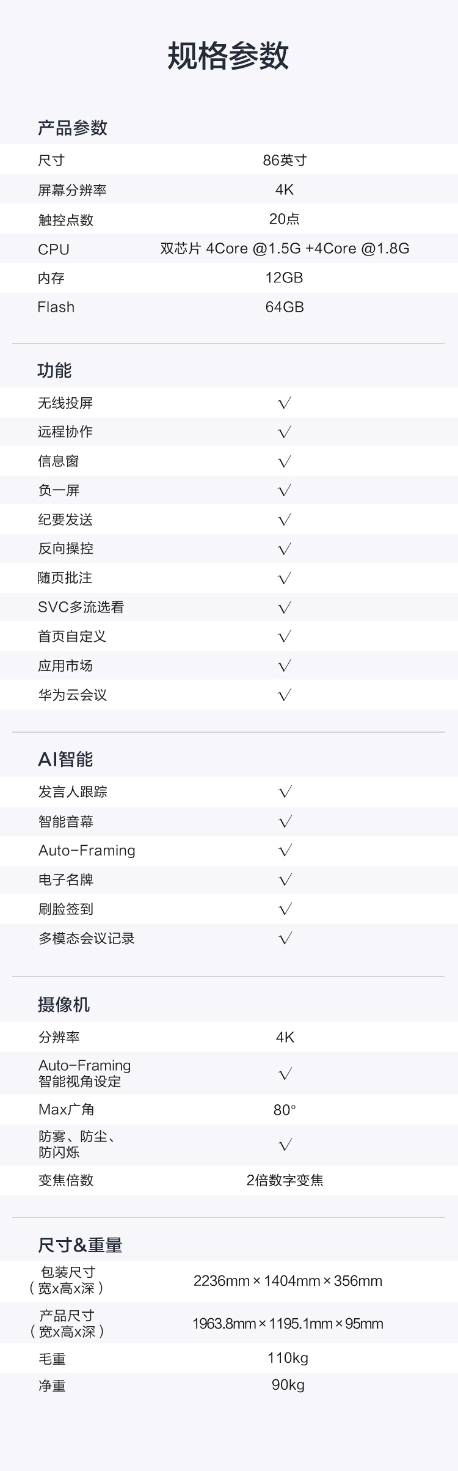The height and width of the screenshot is (1471, 458).
Task: Click the 86英寸 size value
Action: (285, 160)
